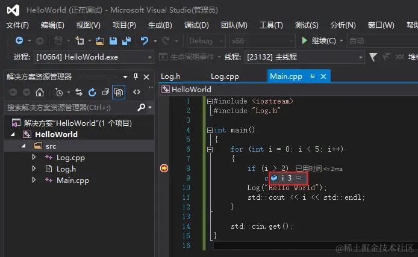The width and height of the screenshot is (418, 257).
Task: Refresh the Solution Explorer
Action: [x=92, y=92]
